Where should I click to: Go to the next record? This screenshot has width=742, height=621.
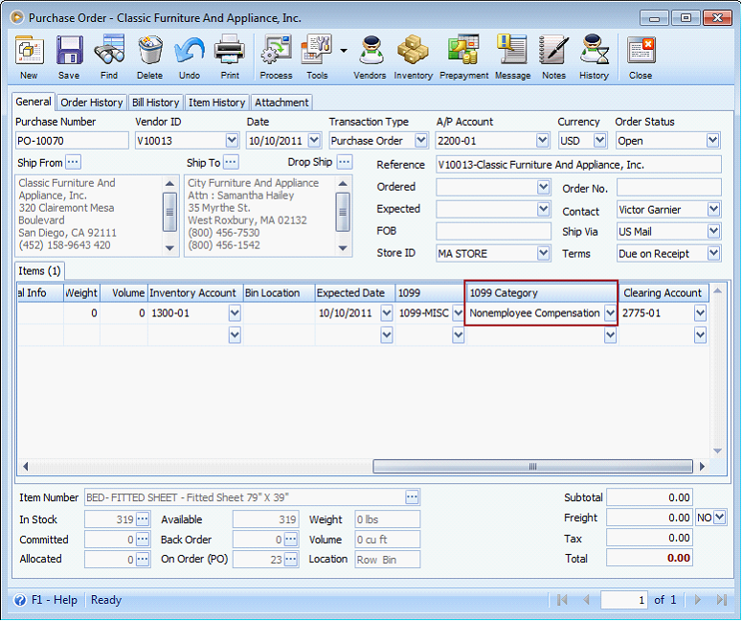(x=698, y=600)
